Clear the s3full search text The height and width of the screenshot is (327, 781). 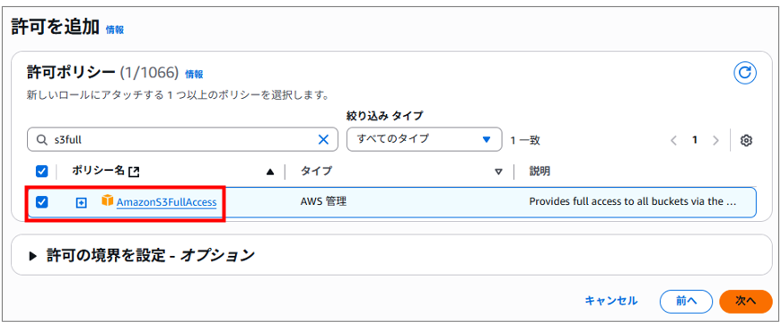click(323, 140)
